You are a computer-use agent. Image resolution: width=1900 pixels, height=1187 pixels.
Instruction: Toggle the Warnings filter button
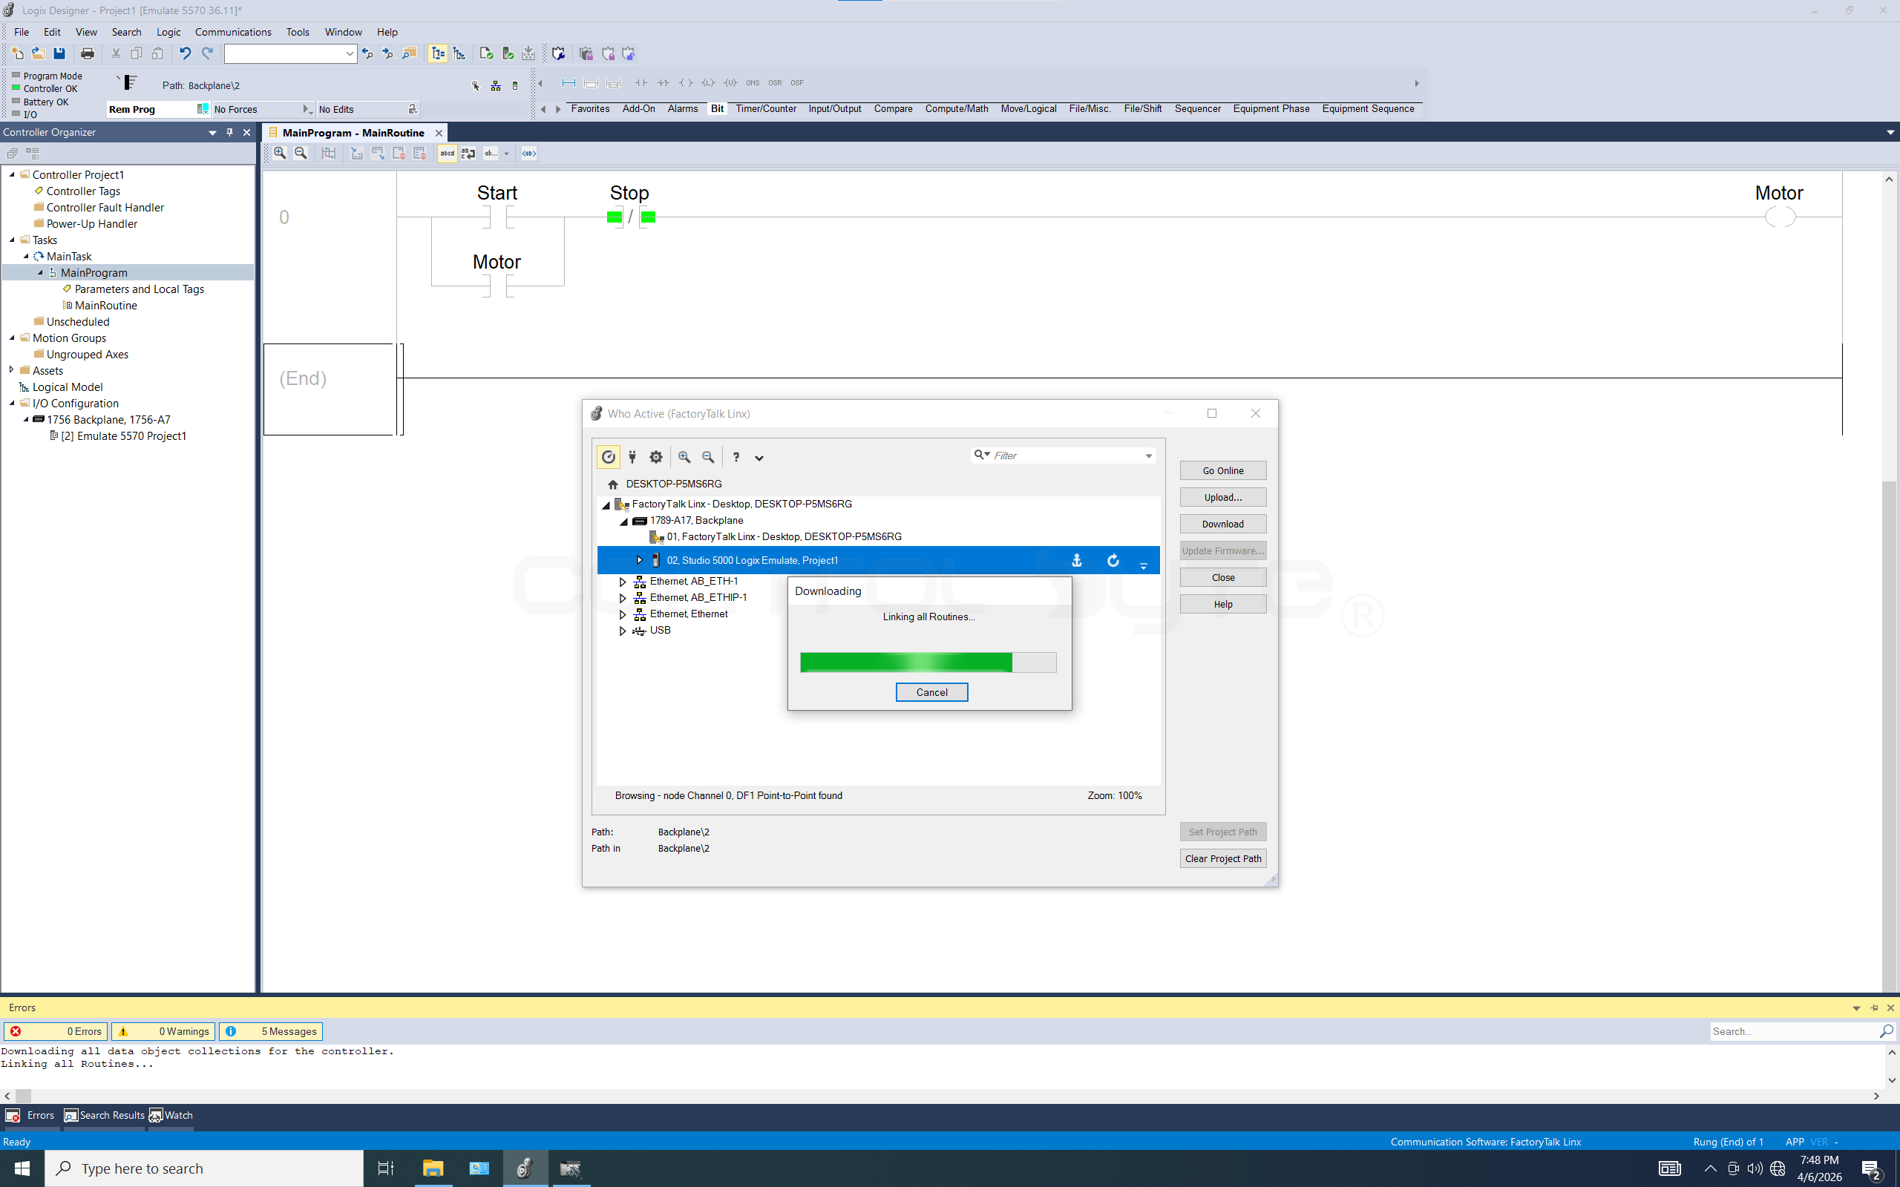pyautogui.click(x=163, y=1031)
